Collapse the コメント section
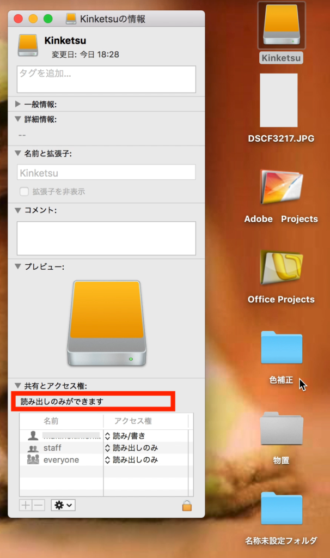This screenshot has height=558, width=330. coord(18,210)
